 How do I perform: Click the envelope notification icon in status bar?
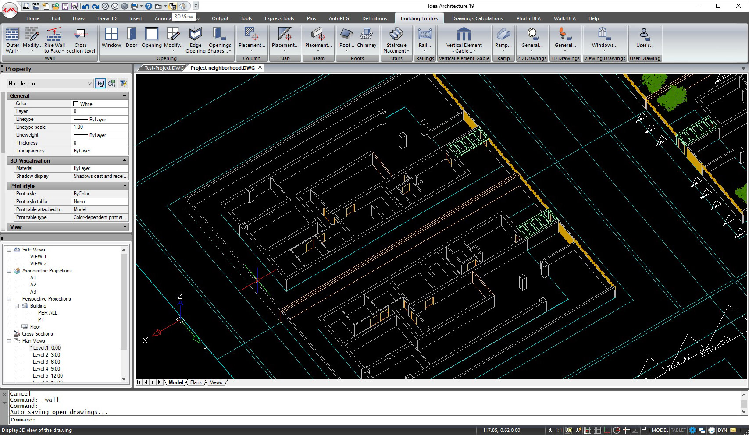(733, 430)
